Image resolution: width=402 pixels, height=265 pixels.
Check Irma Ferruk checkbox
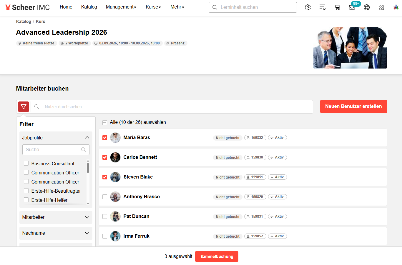[x=105, y=236]
